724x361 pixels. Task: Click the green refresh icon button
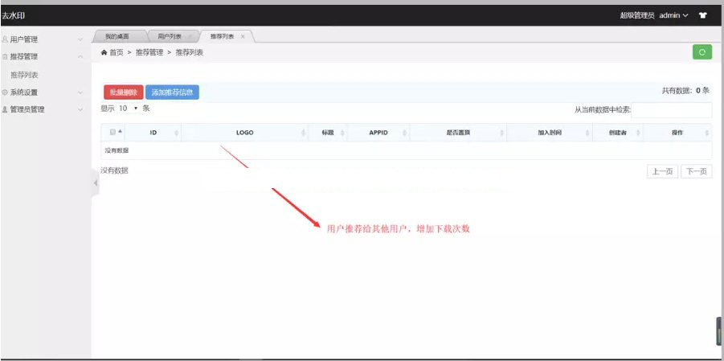pos(702,52)
